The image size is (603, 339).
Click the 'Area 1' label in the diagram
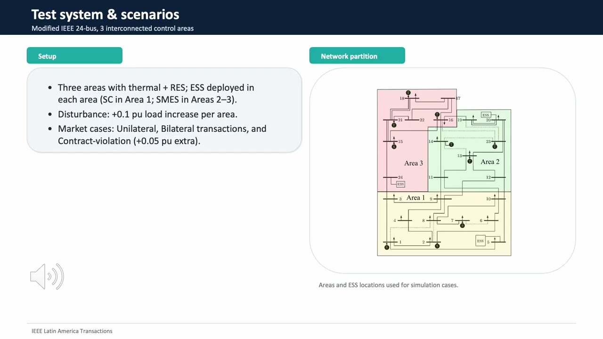pos(416,198)
